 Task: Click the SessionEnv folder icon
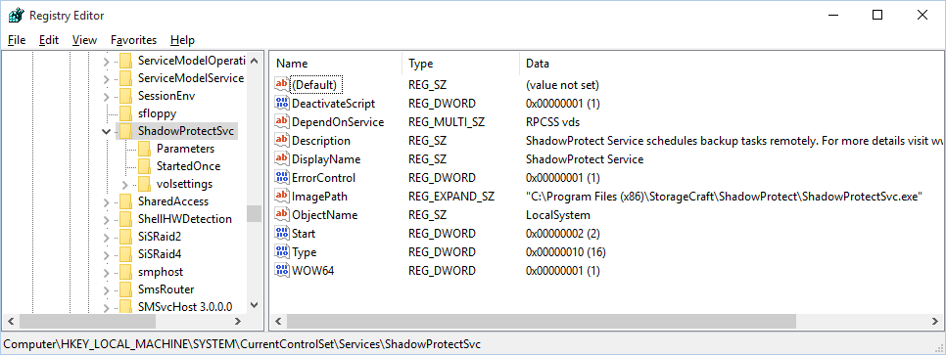[x=125, y=96]
